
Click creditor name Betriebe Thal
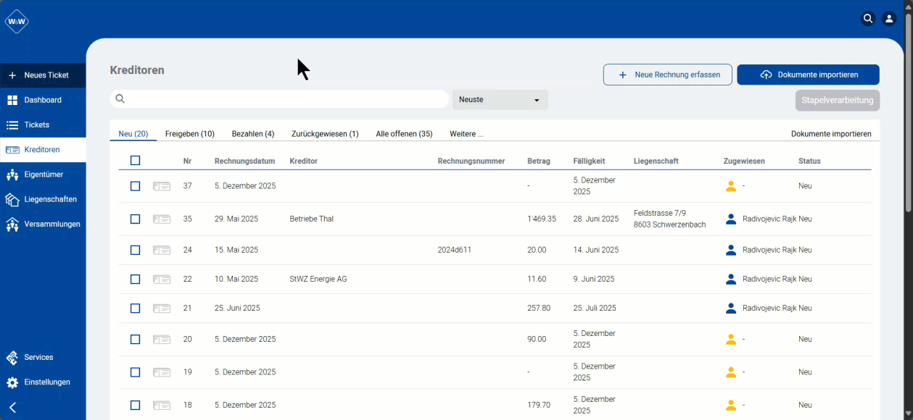[311, 219]
